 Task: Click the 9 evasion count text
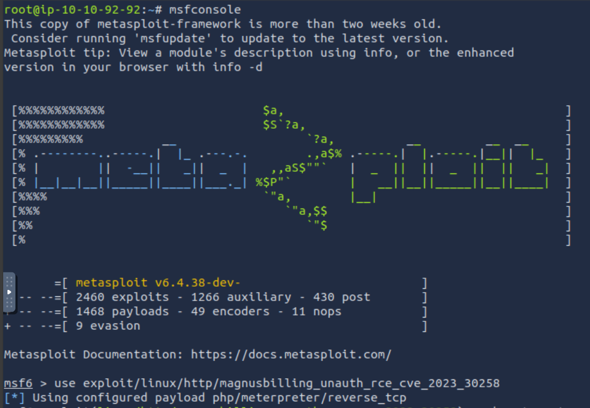pyautogui.click(x=108, y=326)
